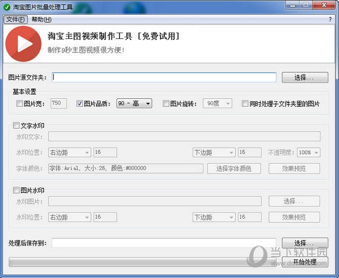
Task: Enable the 图片宽 checkbox
Action: click(x=19, y=103)
